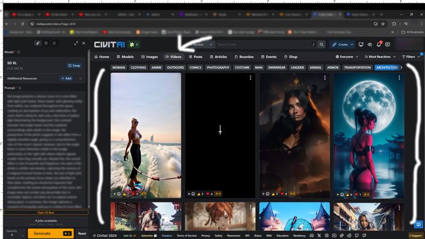
Task: Go to the Articles tab
Action: coord(218,57)
